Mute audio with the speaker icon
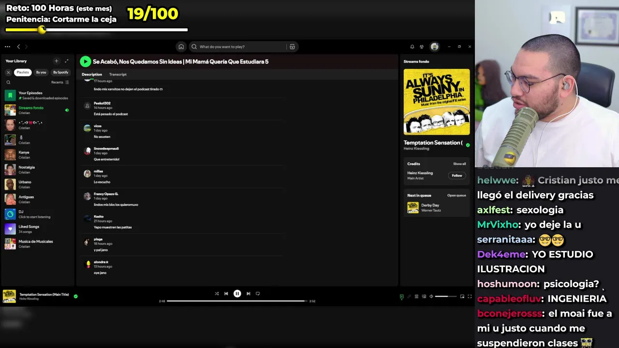The image size is (619, 348). point(431,297)
